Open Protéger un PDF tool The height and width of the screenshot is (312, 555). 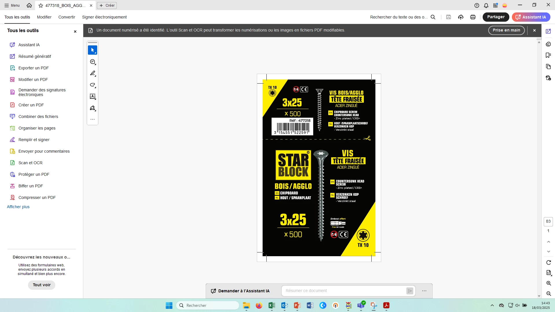point(34,174)
